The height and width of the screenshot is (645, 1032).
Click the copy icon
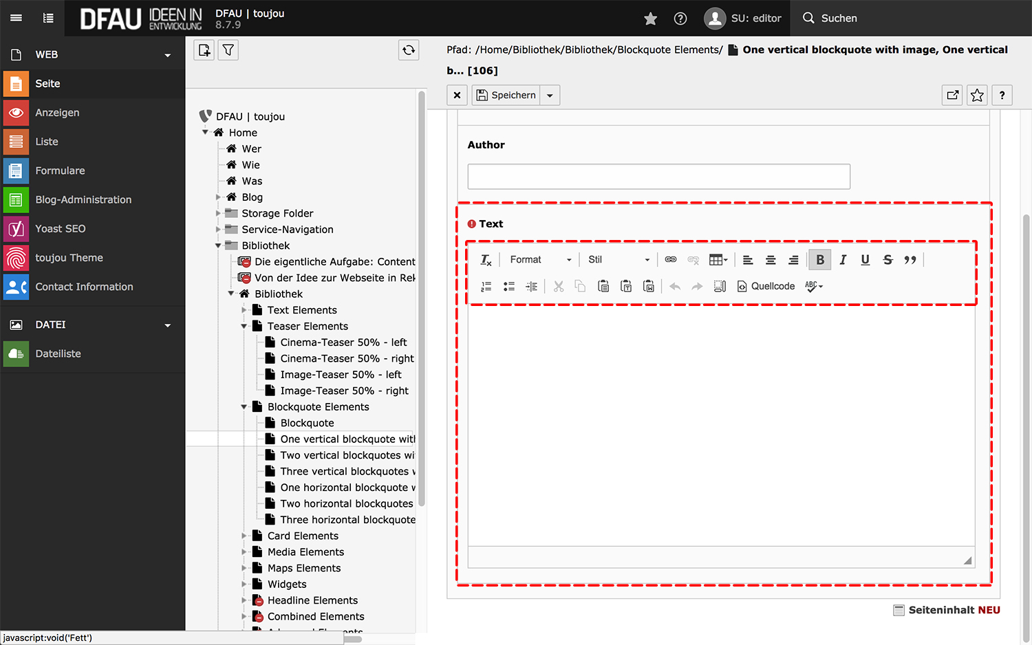coord(581,286)
